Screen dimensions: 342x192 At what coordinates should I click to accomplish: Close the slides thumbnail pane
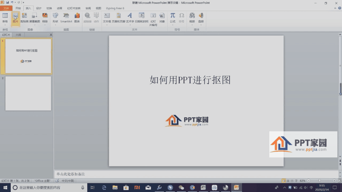coord(51,35)
